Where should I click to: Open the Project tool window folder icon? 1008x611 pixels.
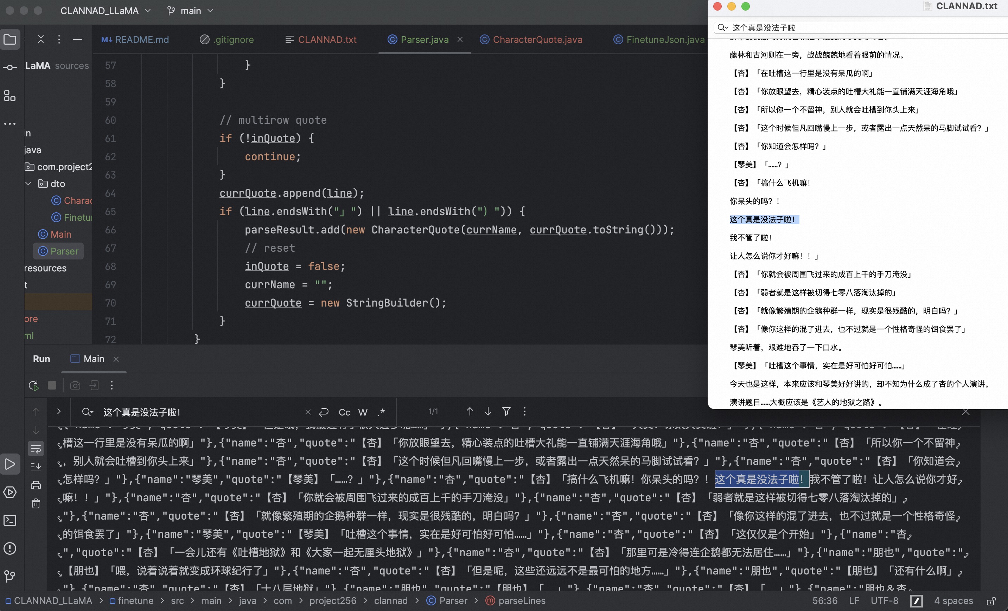10,39
